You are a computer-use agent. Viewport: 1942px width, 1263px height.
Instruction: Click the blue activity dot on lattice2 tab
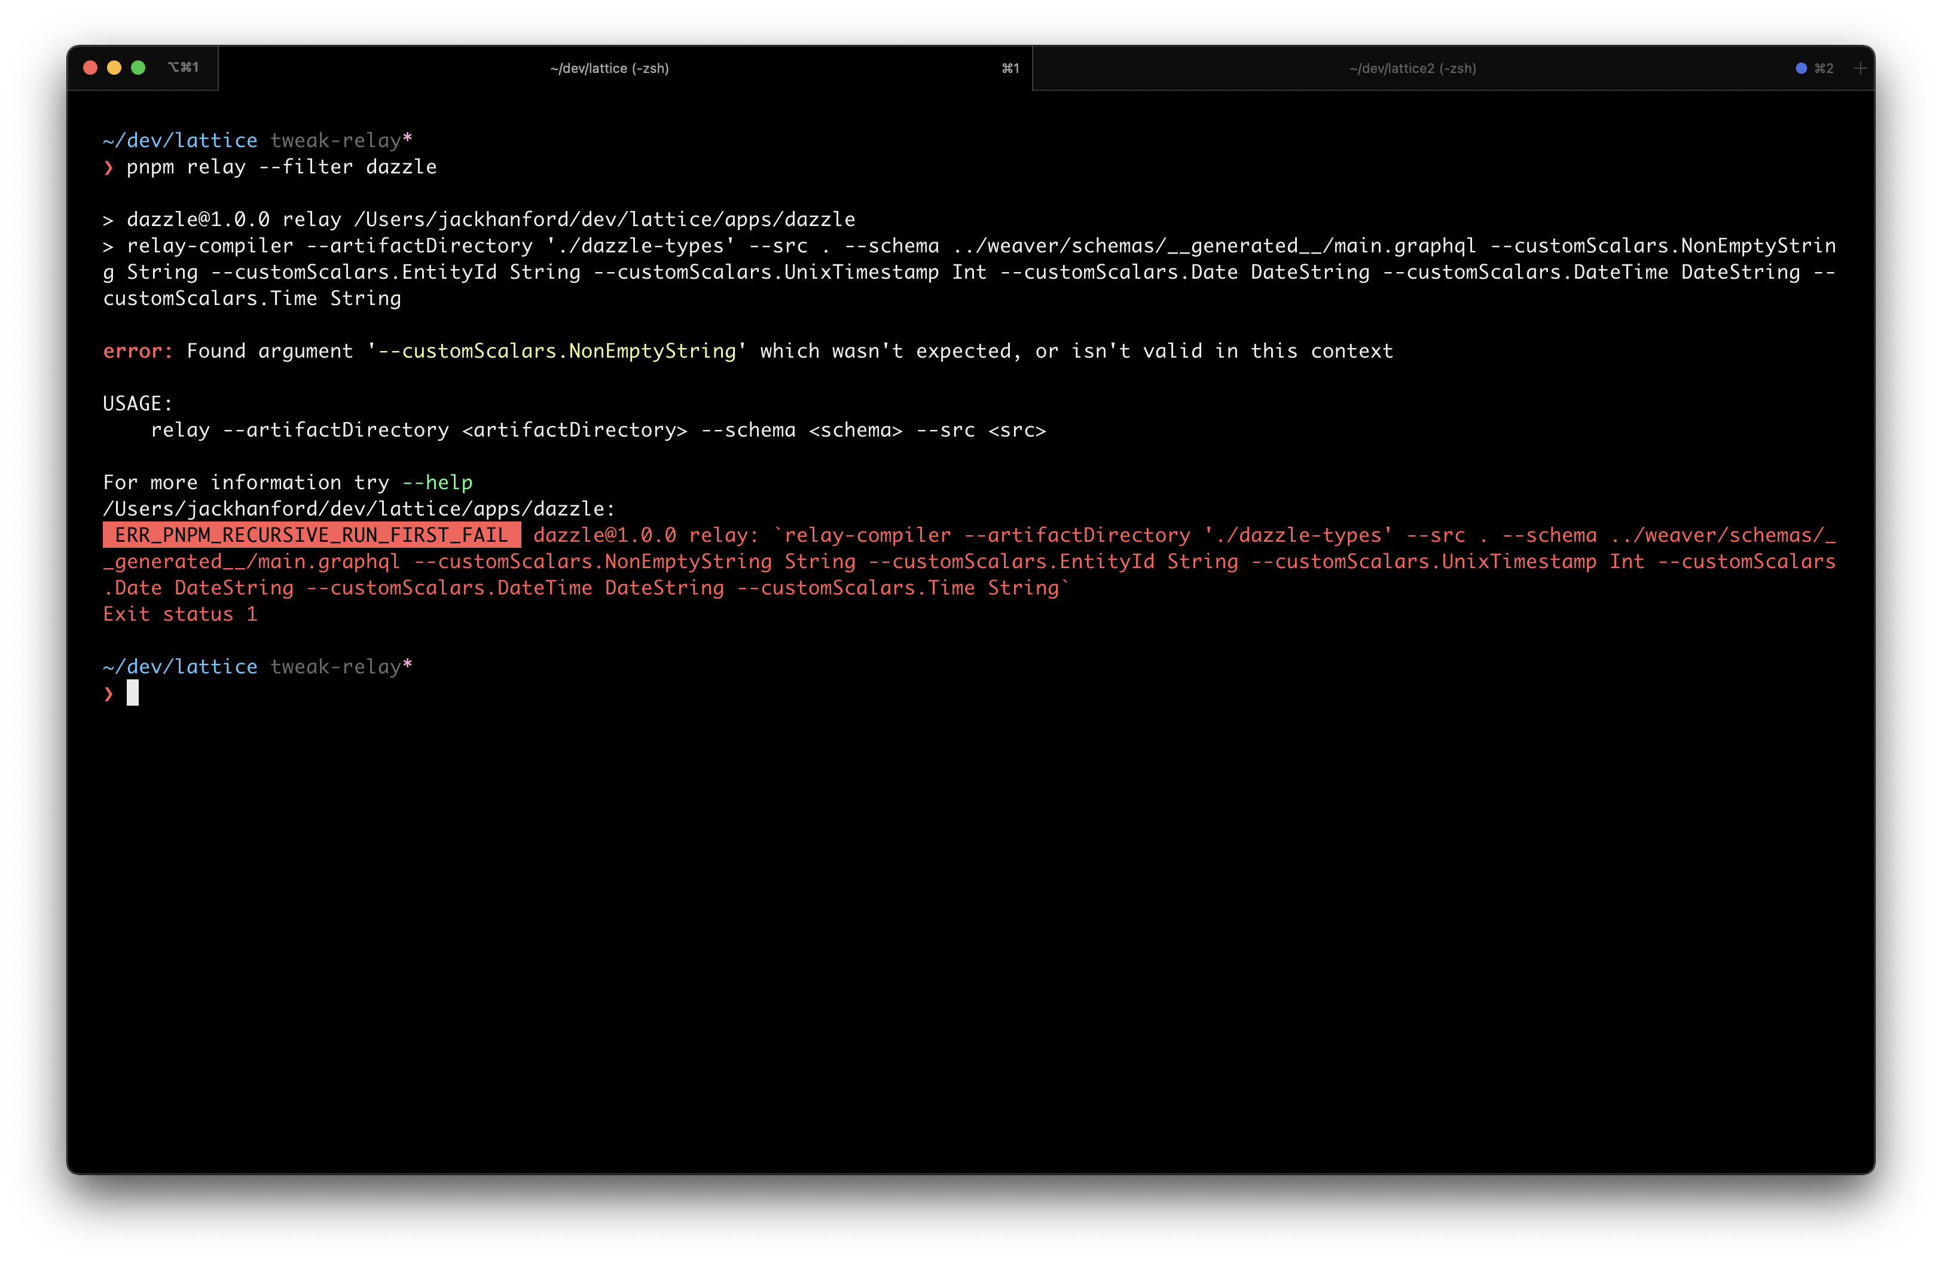tap(1801, 69)
